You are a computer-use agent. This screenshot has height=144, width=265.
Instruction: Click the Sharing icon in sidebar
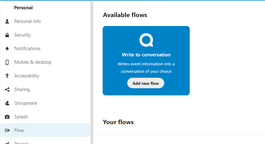[7, 89]
